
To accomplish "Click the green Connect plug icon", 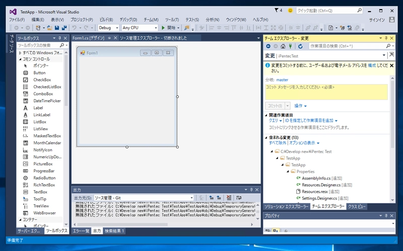I will 290,46.
